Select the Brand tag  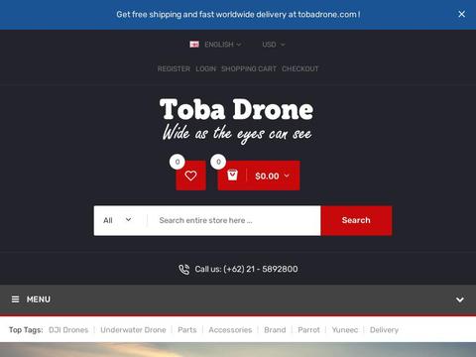(275, 330)
